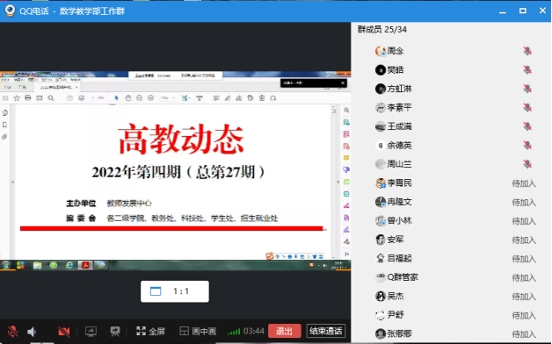This screenshot has width=552, height=344.
Task: Click the 群成员 25/34 header
Action: 382,30
